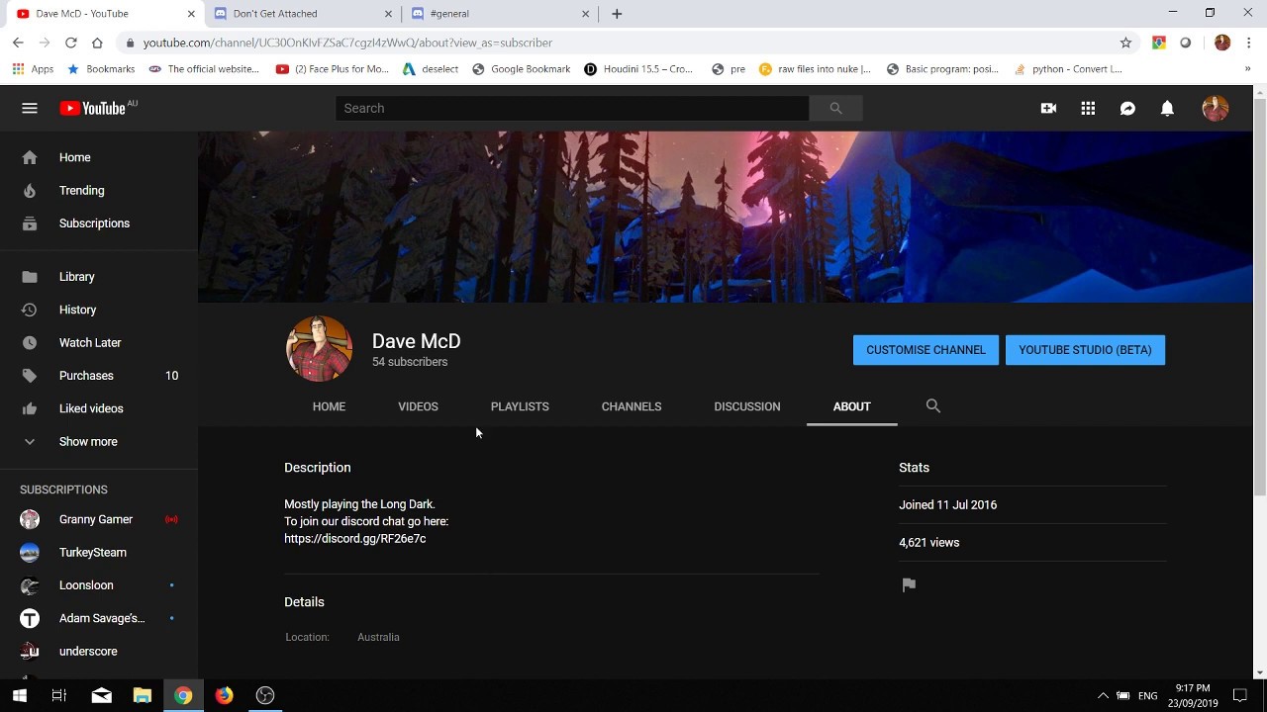
Task: Select the ABOUT channel tab
Action: click(852, 406)
